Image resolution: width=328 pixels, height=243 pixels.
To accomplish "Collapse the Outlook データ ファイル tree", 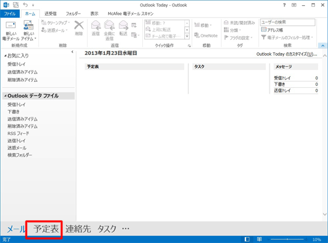I will tap(5, 96).
